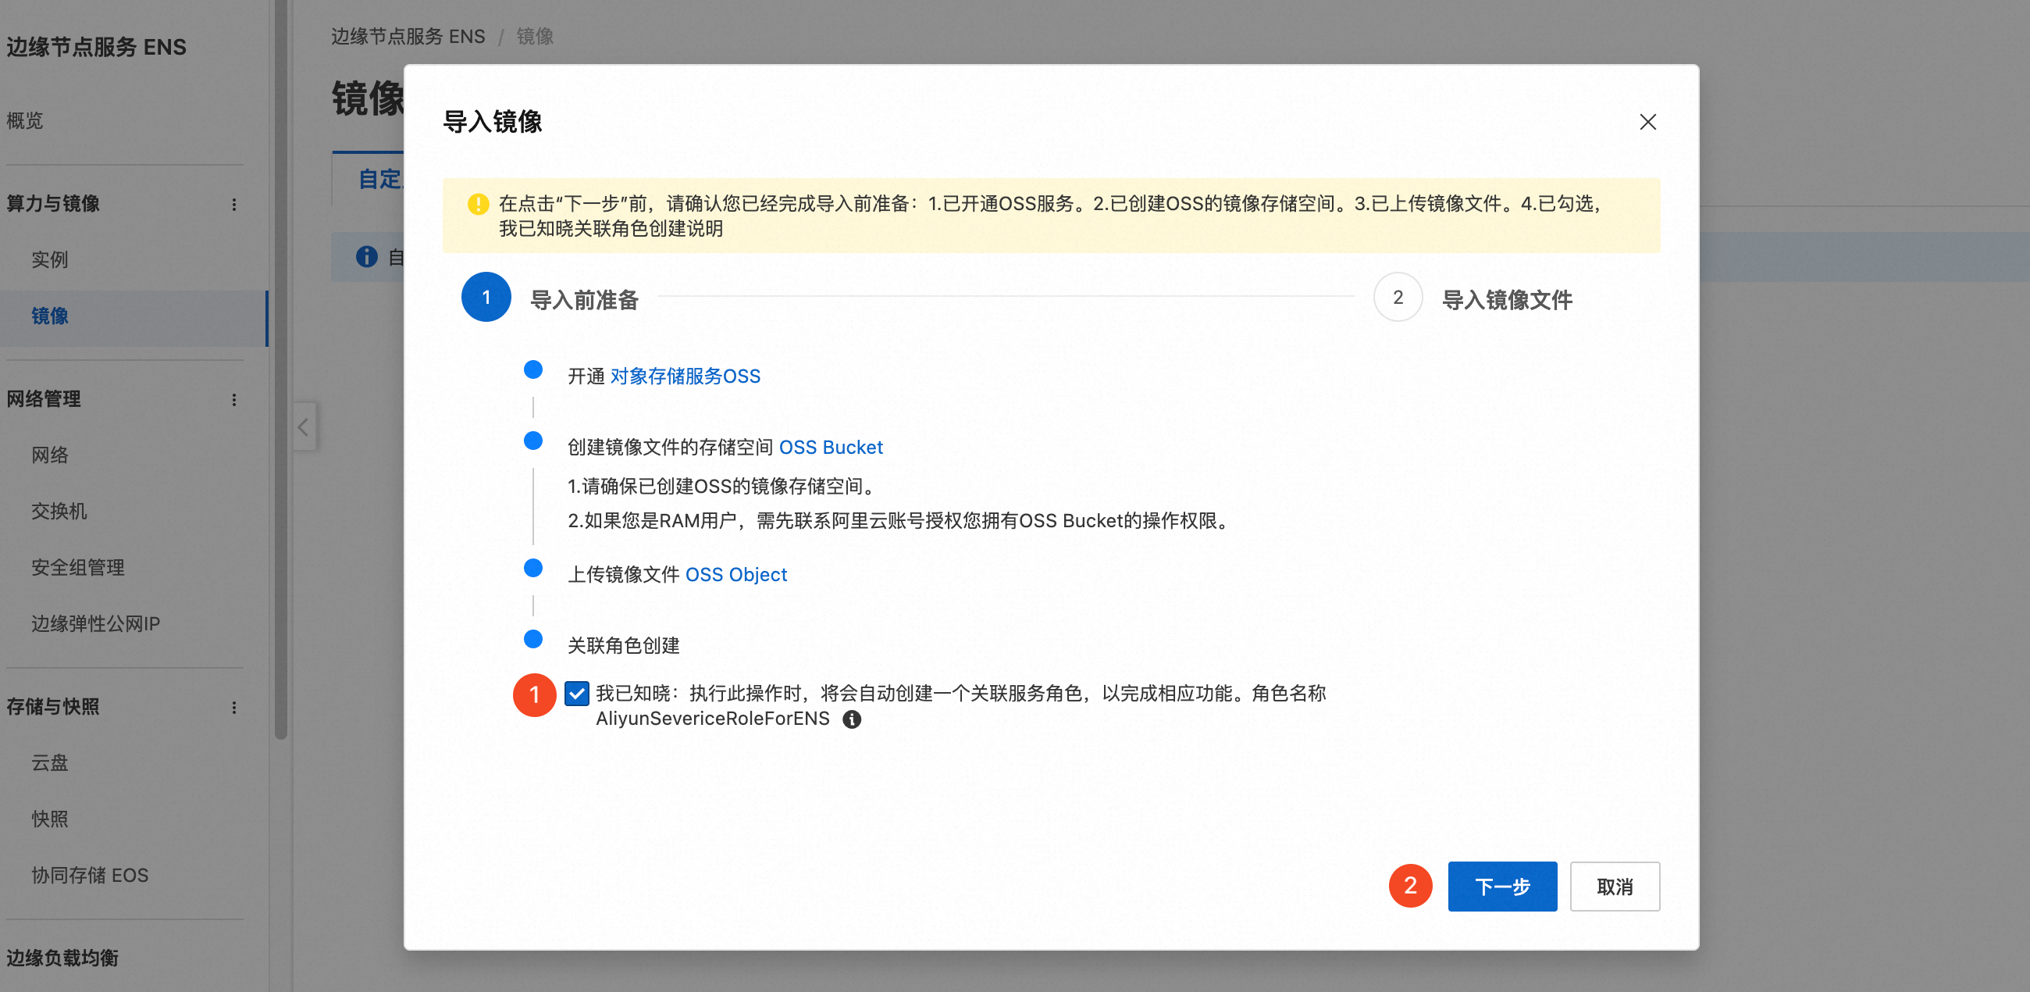Uncheck the 我已知晓 acknowledgement checkbox
Image resolution: width=2030 pixels, height=992 pixels.
(x=577, y=693)
